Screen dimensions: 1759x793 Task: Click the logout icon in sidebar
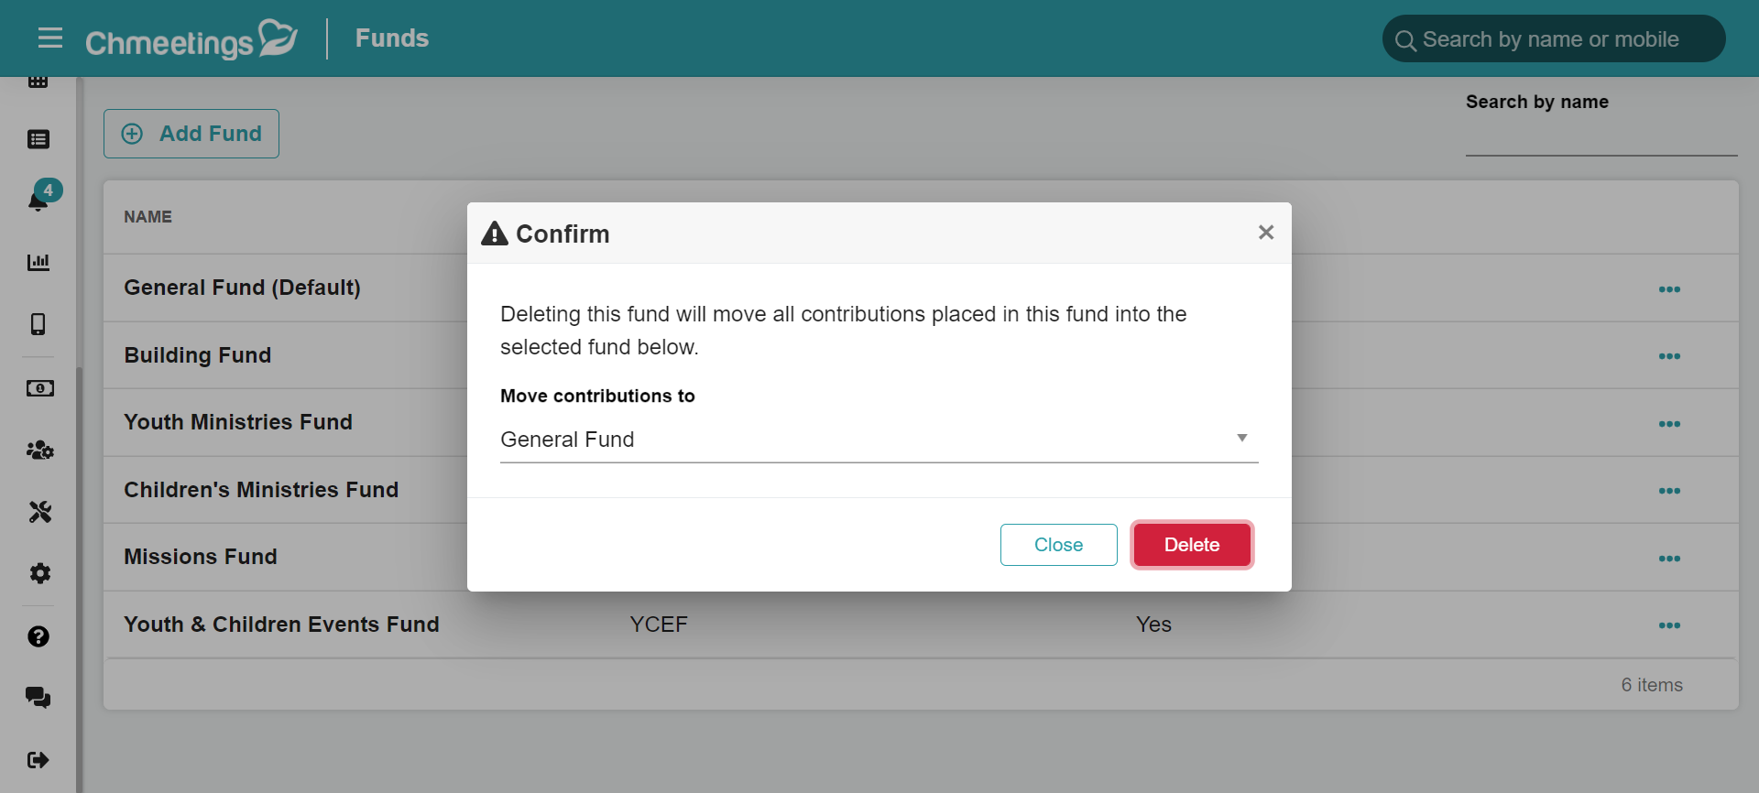point(38,759)
